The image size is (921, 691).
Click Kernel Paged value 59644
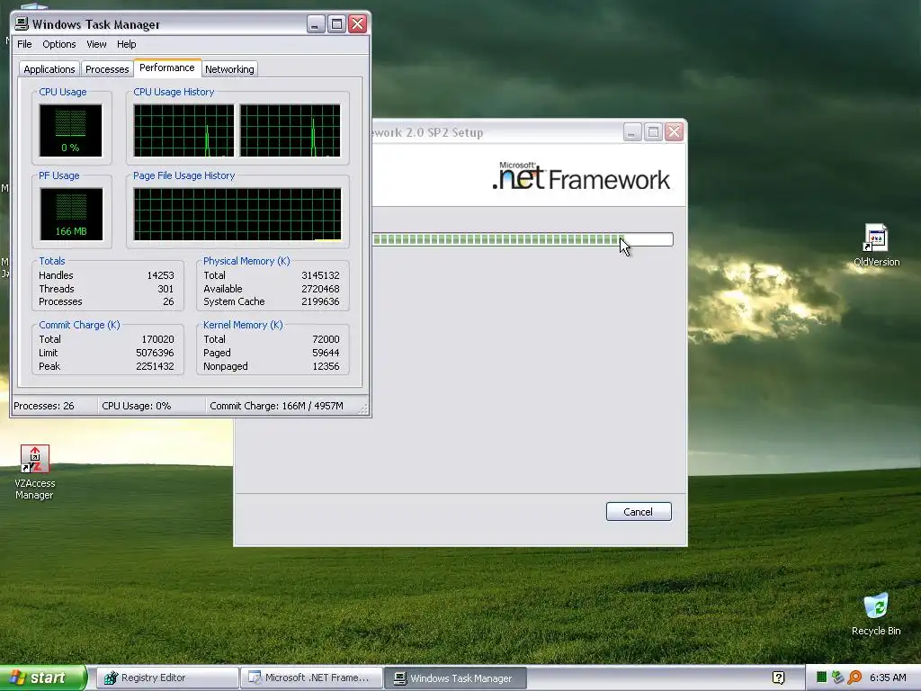click(326, 353)
